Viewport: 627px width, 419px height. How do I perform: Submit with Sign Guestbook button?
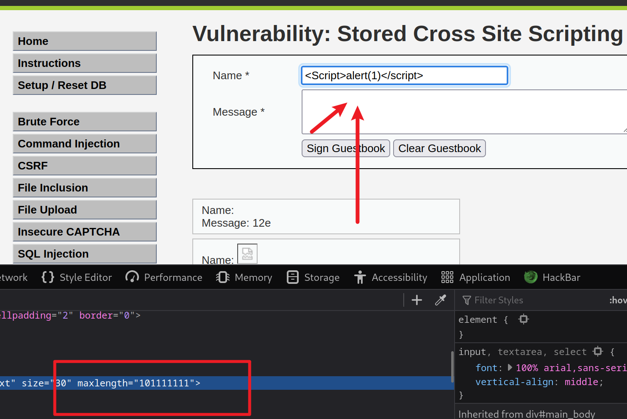pyautogui.click(x=346, y=148)
